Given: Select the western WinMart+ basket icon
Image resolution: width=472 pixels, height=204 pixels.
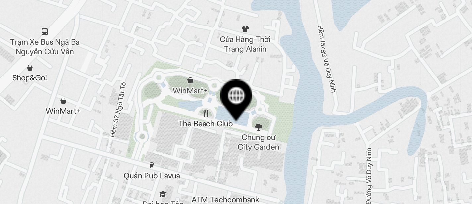Looking at the screenshot, I should [x=63, y=100].
